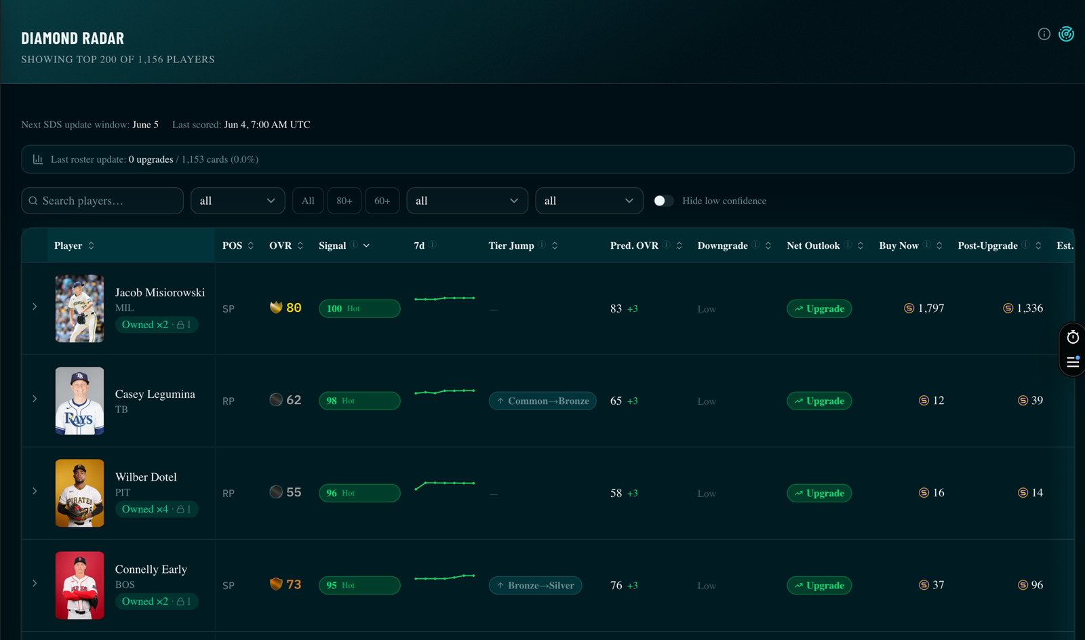Click the 98 Hot signal bar
Image resolution: width=1085 pixels, height=640 pixels.
tap(359, 401)
